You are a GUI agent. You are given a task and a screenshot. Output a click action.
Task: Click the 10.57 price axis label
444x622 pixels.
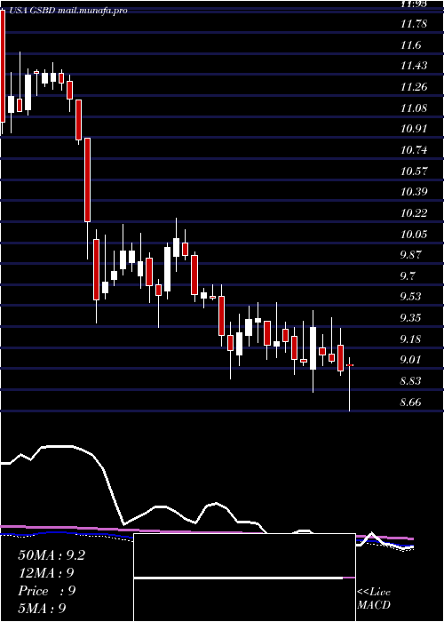[414, 171]
